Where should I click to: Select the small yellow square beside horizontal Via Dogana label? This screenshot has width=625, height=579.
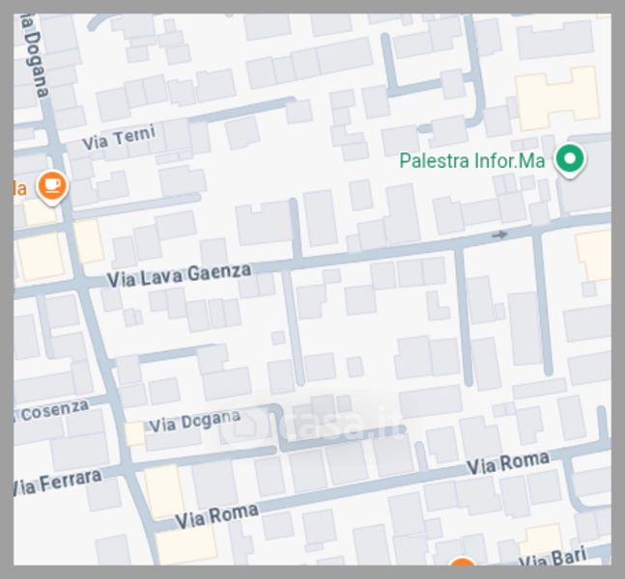coord(134,433)
